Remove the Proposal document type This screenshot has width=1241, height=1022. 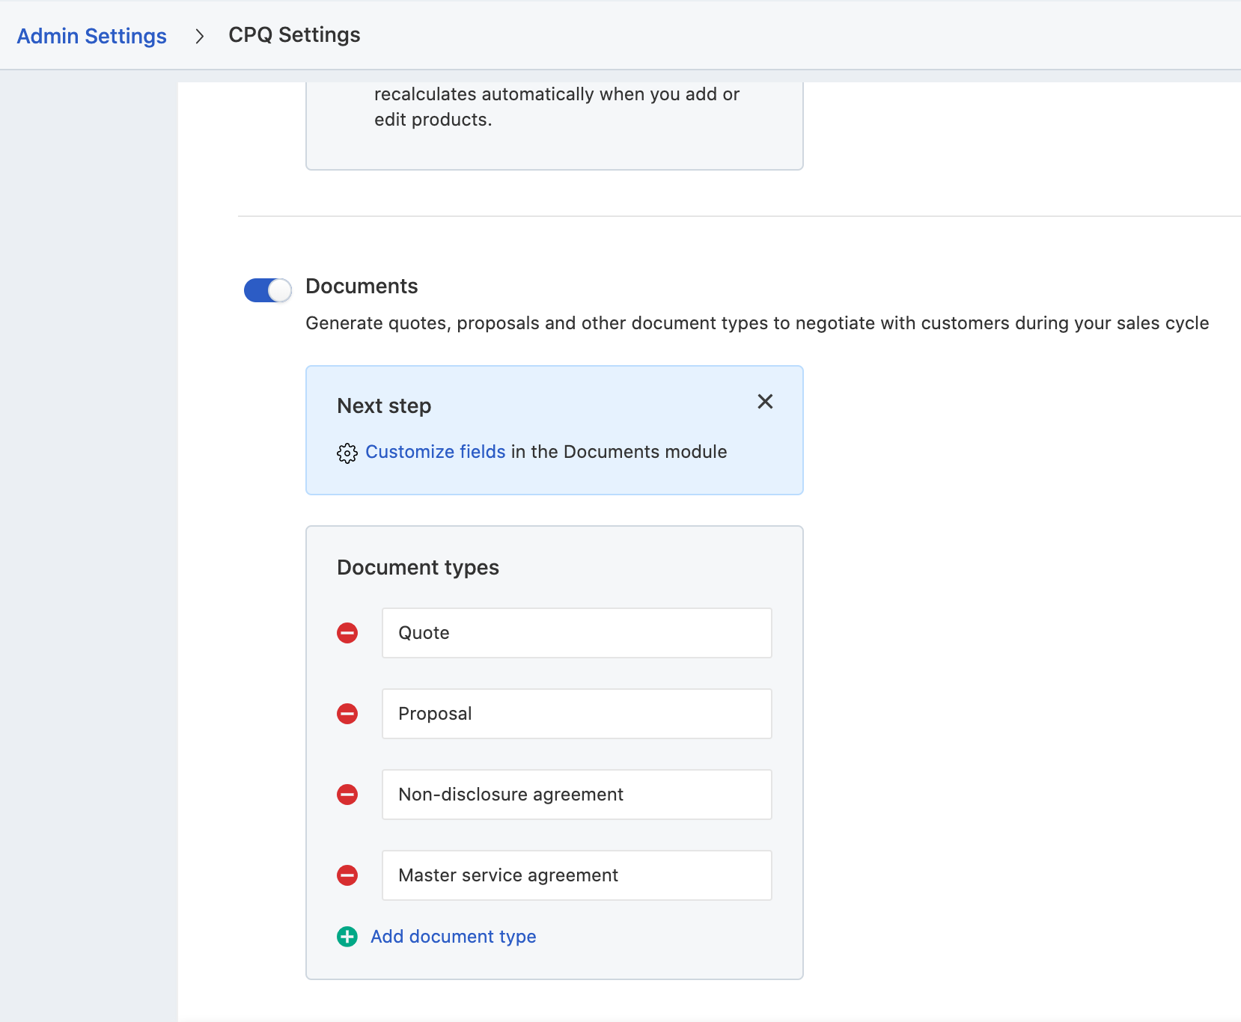coord(347,714)
